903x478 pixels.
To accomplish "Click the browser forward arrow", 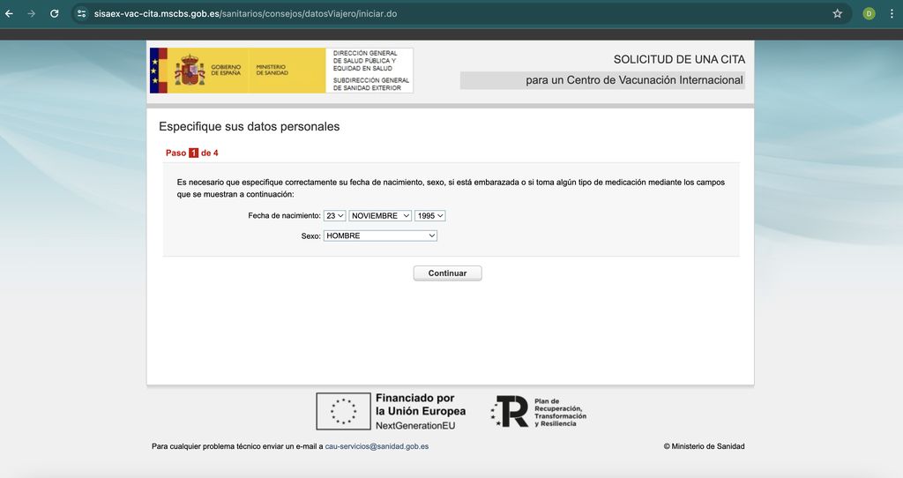I will tap(31, 13).
